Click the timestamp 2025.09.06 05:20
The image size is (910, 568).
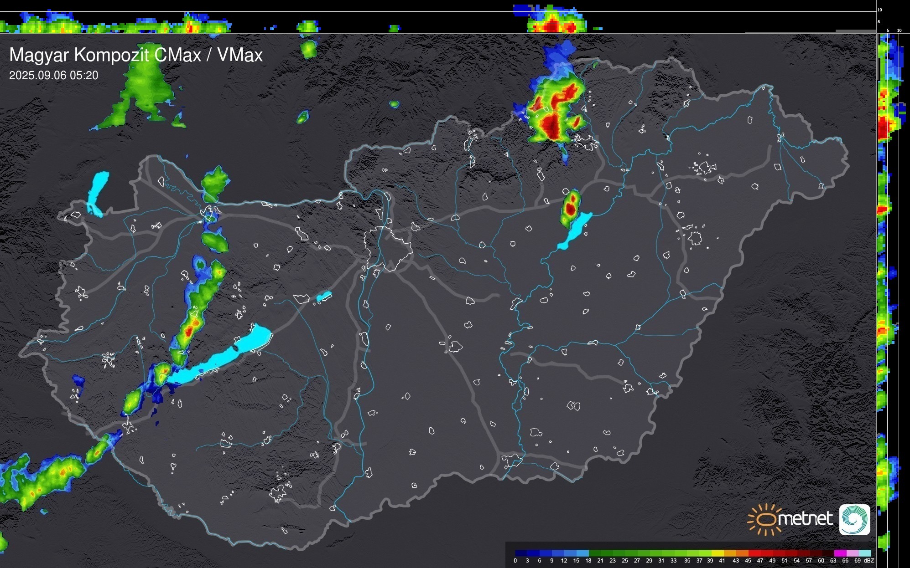tap(53, 76)
